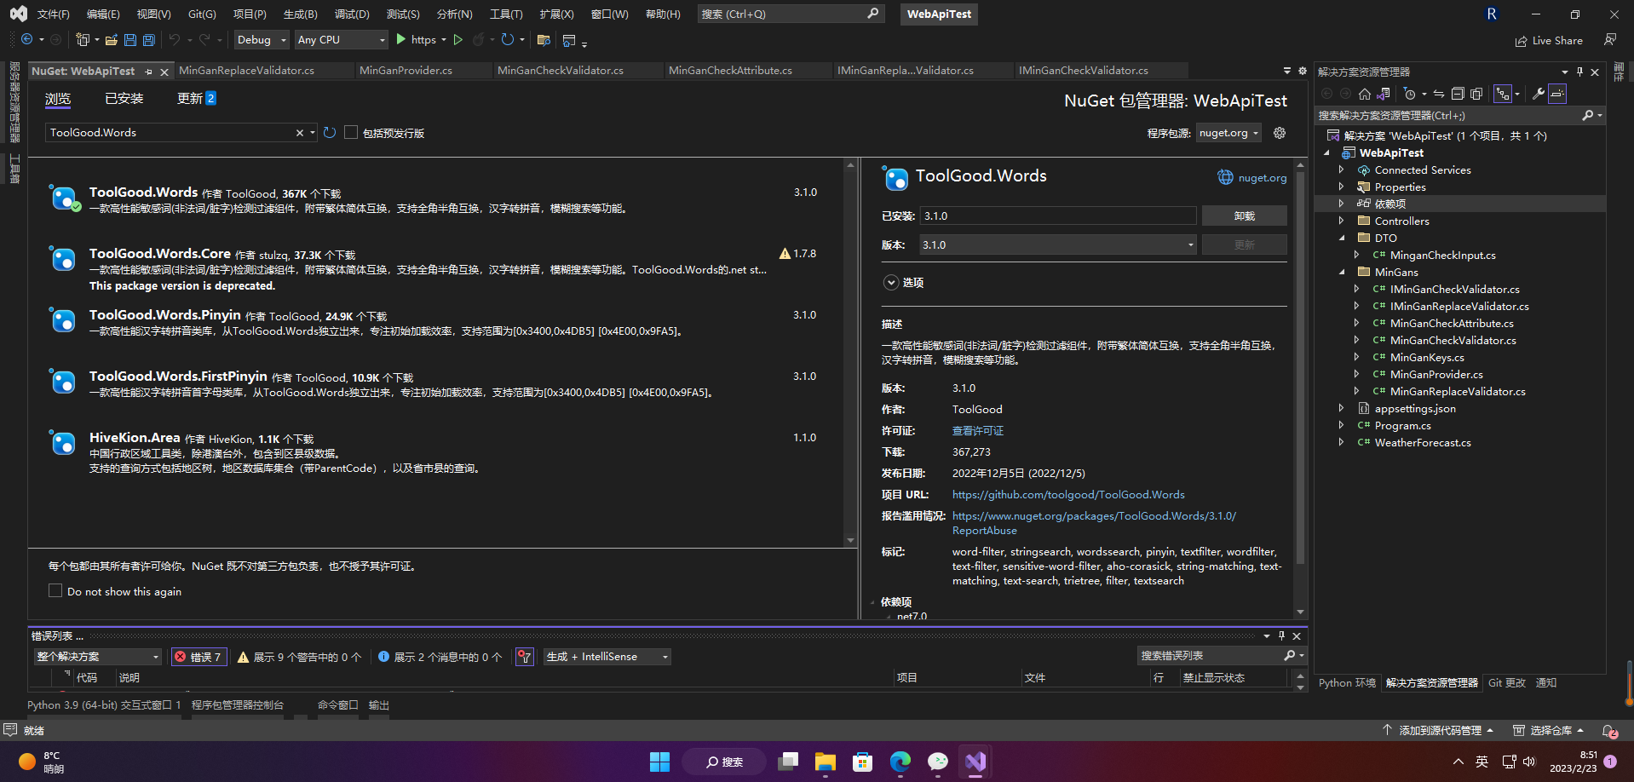
Task: Open Microsoft Edge from the taskbar
Action: click(900, 762)
